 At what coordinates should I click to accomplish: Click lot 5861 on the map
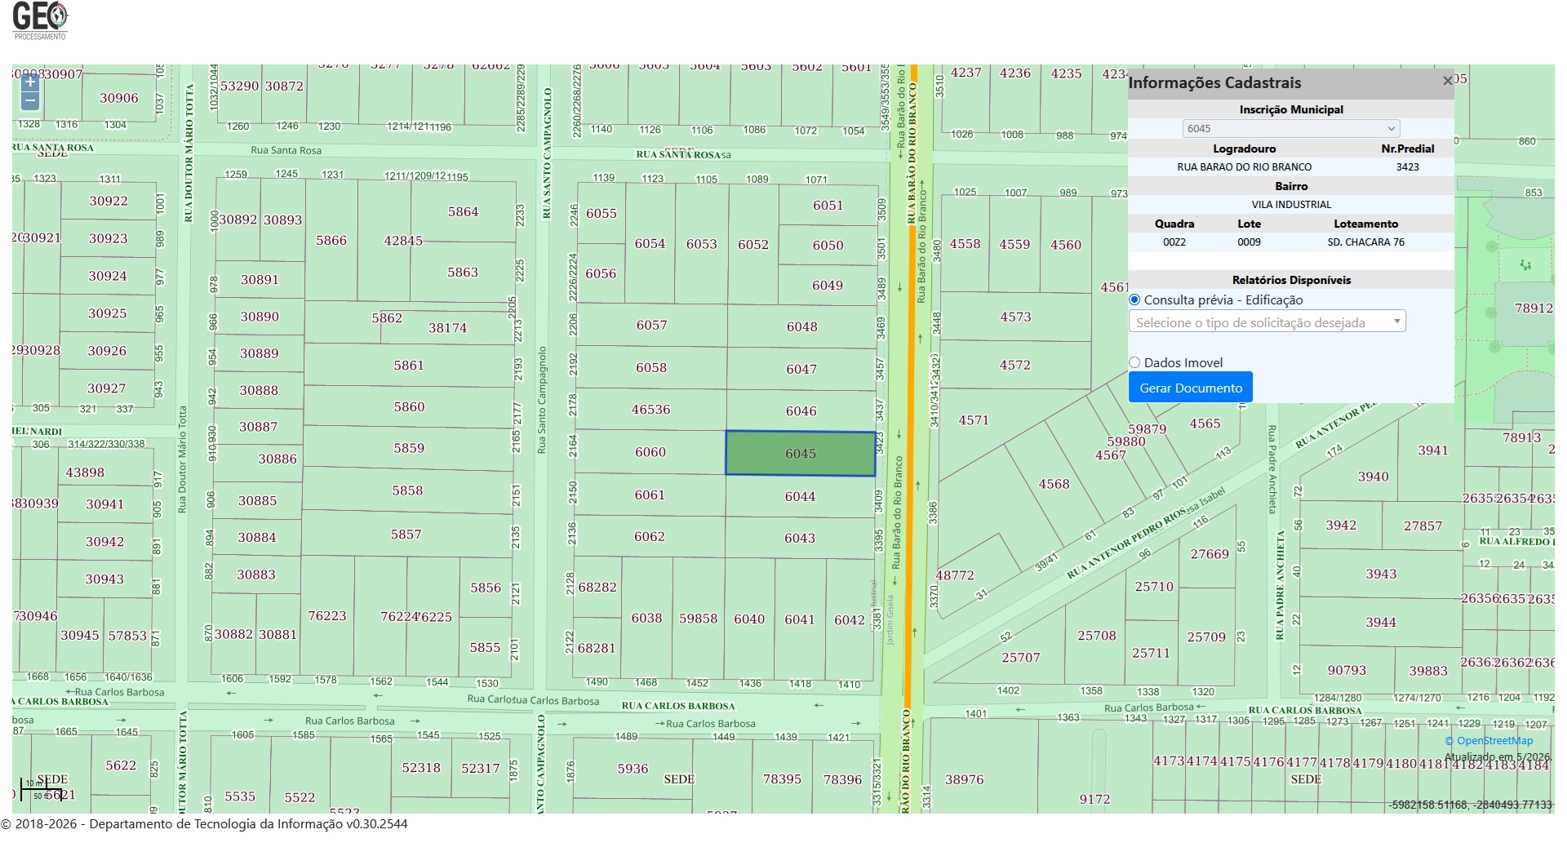tap(409, 365)
